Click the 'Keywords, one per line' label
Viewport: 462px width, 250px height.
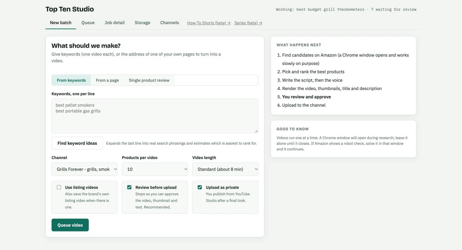coord(73,94)
